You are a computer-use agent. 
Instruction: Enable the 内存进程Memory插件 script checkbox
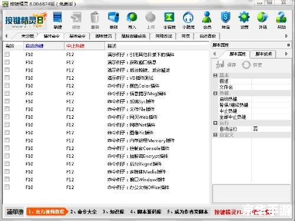[7, 140]
